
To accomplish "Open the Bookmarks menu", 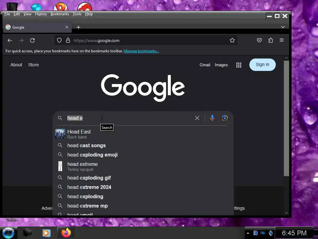I will coord(60,14).
